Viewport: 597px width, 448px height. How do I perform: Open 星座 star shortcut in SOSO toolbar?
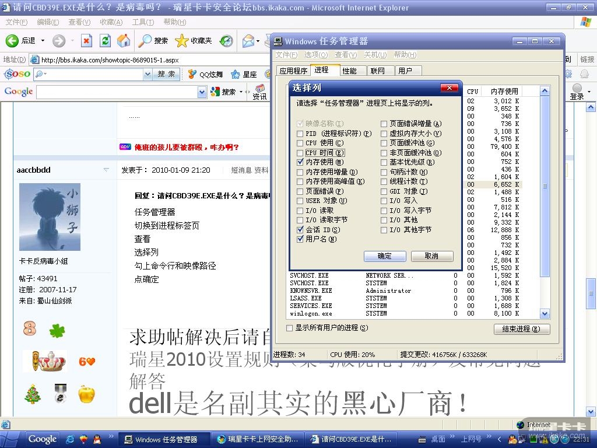(x=244, y=74)
